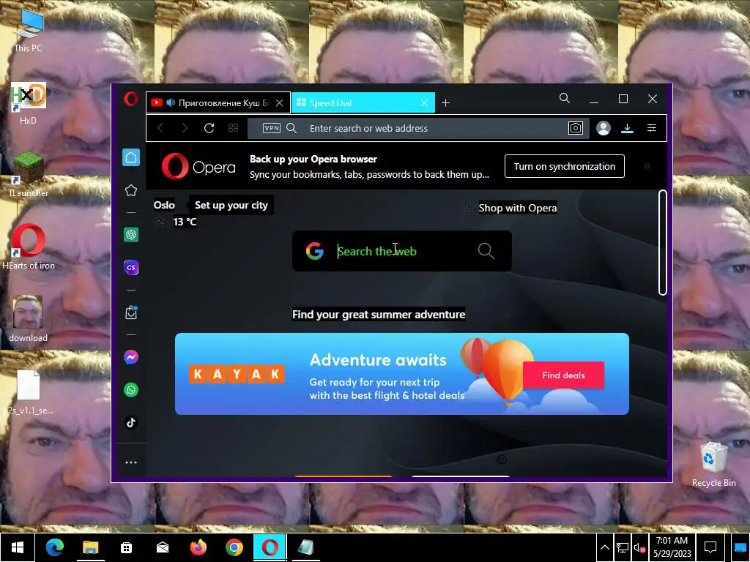This screenshot has height=562, width=750.
Task: Open muted volume tray icon
Action: tap(639, 547)
